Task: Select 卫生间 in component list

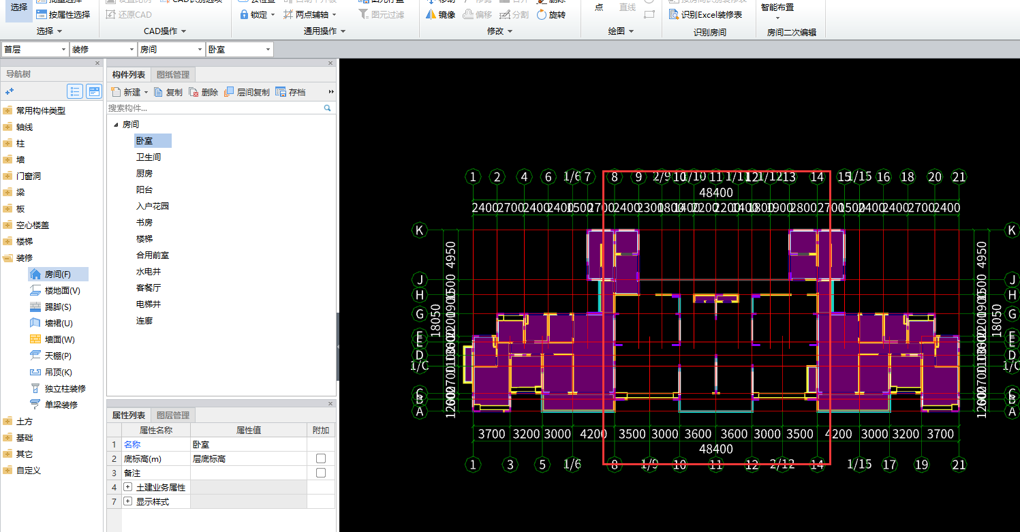Action: tap(149, 157)
